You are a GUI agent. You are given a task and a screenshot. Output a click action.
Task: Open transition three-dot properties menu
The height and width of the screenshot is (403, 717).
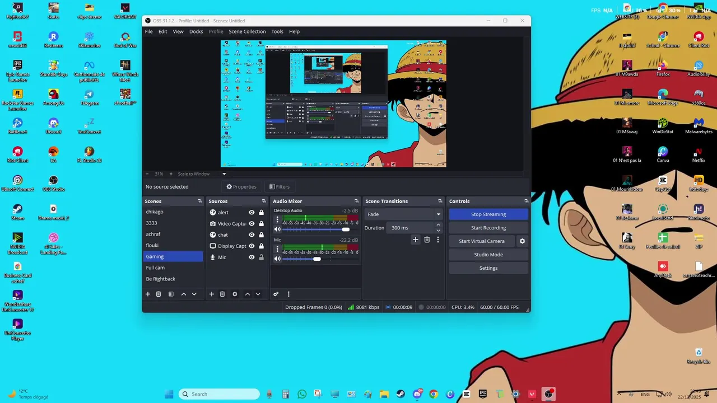(x=438, y=240)
